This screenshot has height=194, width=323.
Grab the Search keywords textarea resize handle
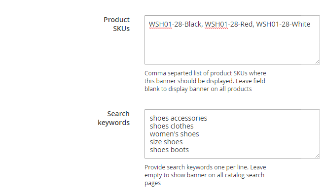click(317, 156)
